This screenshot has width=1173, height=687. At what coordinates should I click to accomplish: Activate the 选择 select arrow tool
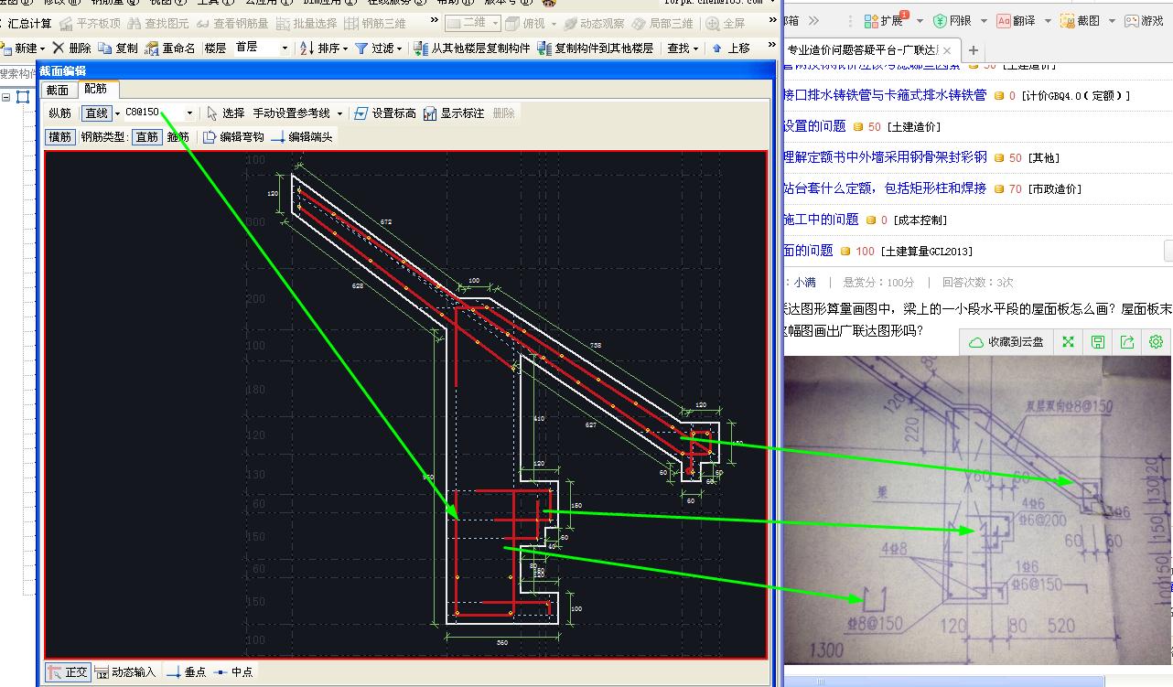226,113
